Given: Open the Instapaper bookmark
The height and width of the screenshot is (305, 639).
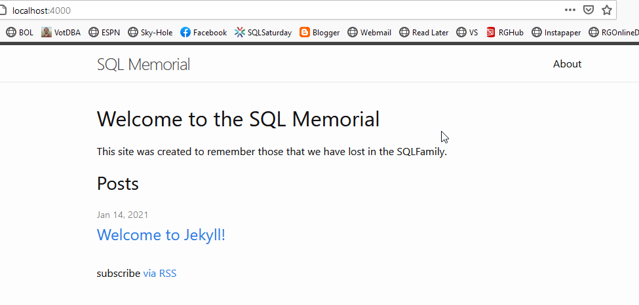Looking at the screenshot, I should click(556, 32).
